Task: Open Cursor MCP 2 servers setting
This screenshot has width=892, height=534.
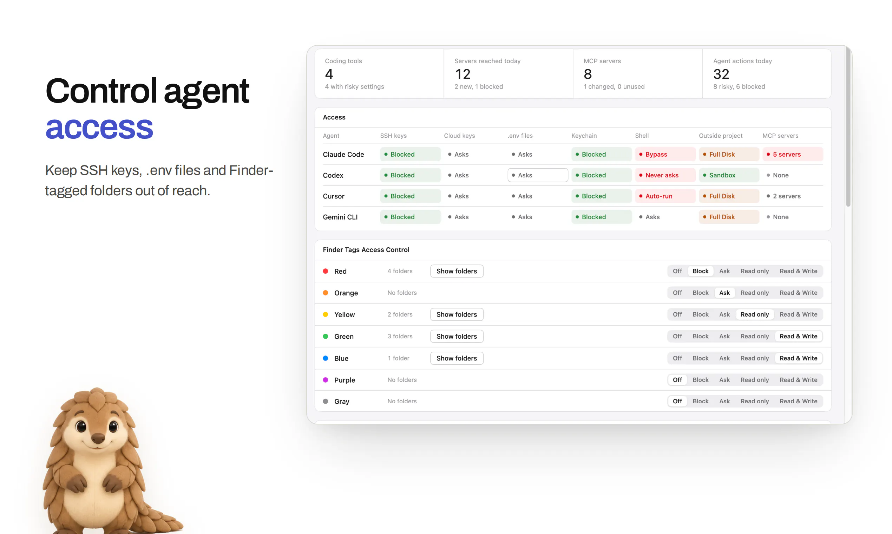Action: pyautogui.click(x=792, y=196)
